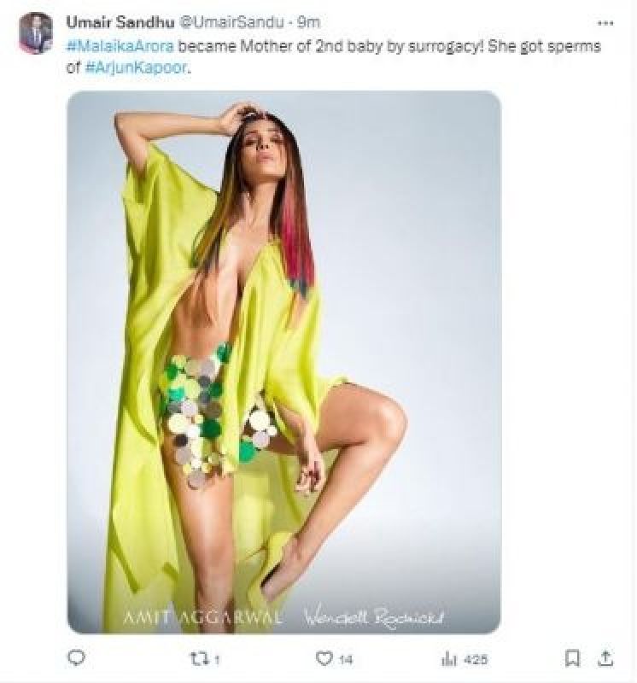
Task: Click the 425 views count
Action: click(x=469, y=659)
